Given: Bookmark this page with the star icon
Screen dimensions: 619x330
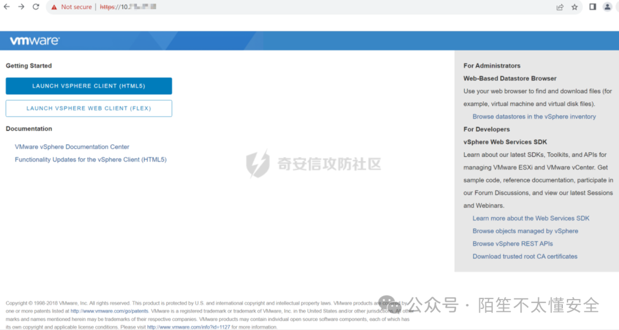Looking at the screenshot, I should (x=574, y=7).
